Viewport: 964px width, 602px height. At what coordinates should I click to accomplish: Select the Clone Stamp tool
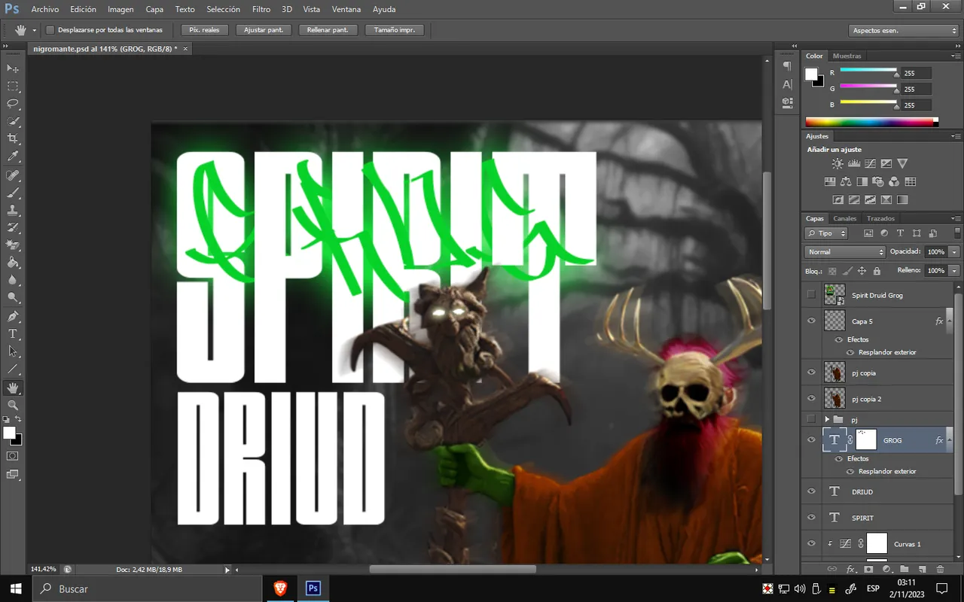13,211
